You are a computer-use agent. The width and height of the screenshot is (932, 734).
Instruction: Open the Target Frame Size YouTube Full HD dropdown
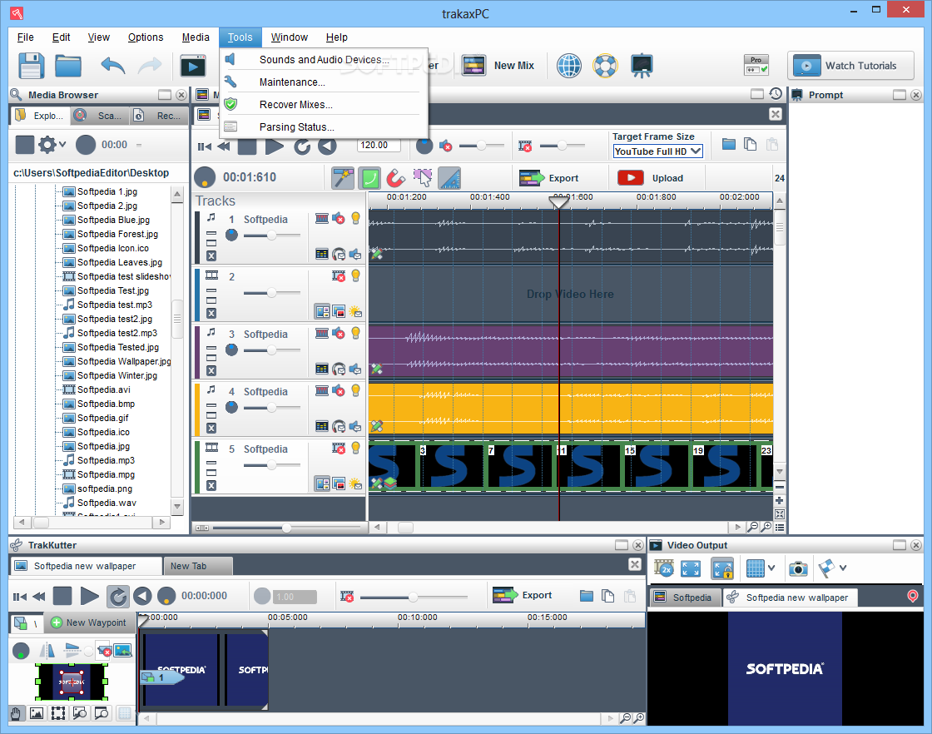[657, 151]
